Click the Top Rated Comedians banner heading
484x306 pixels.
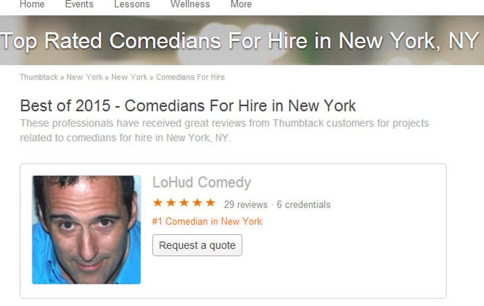(x=239, y=41)
